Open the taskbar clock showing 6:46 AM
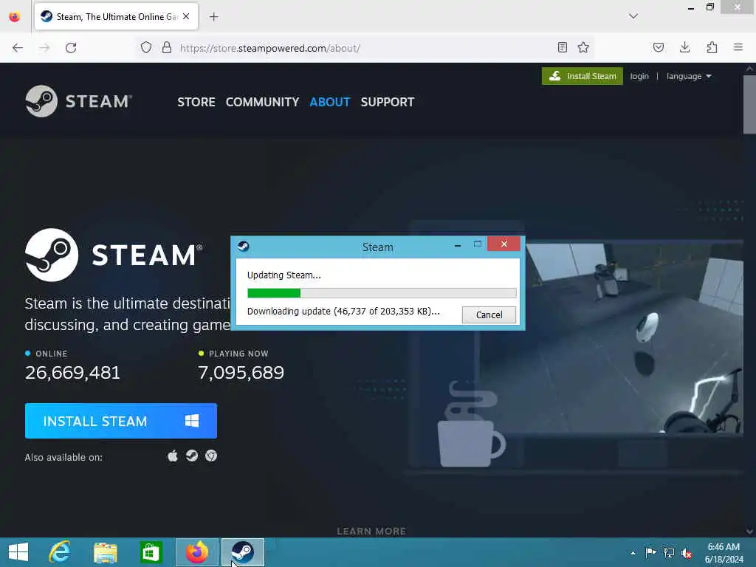The image size is (756, 567). (724, 553)
